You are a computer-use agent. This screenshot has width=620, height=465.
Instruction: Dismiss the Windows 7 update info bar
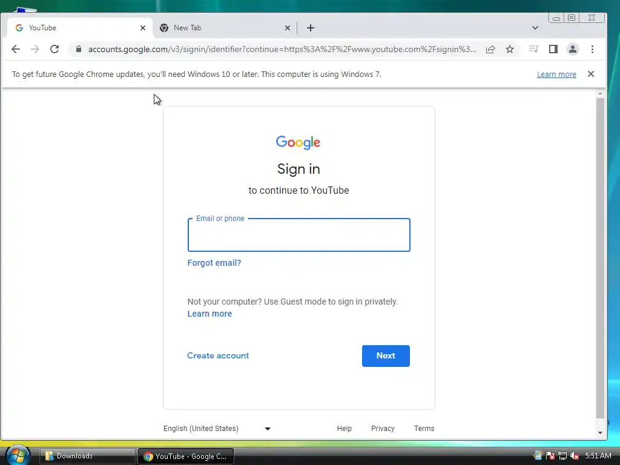pos(591,74)
